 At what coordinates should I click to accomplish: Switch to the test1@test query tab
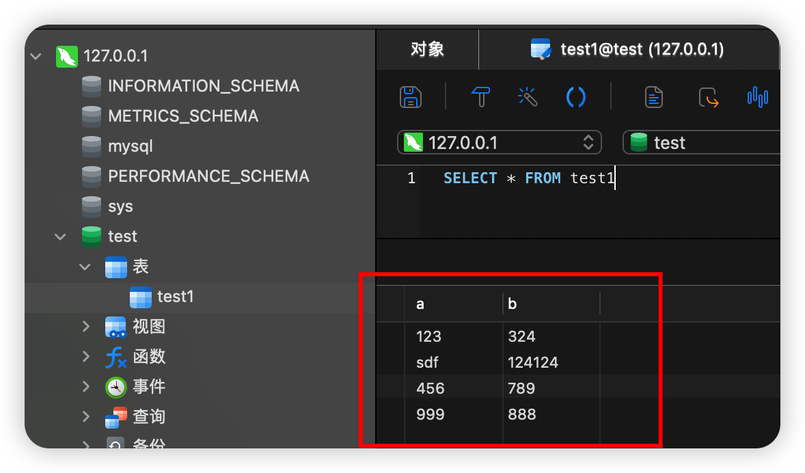tap(628, 49)
